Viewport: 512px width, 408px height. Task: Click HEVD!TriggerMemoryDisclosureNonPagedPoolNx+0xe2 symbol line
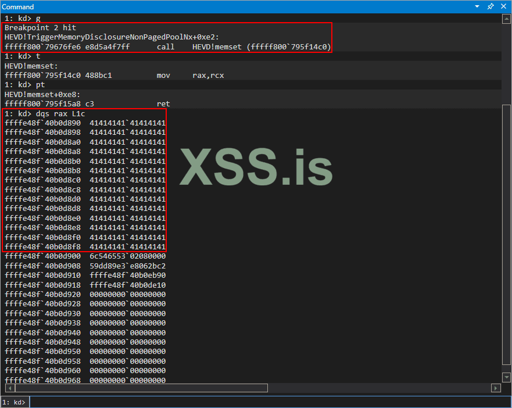tap(112, 37)
